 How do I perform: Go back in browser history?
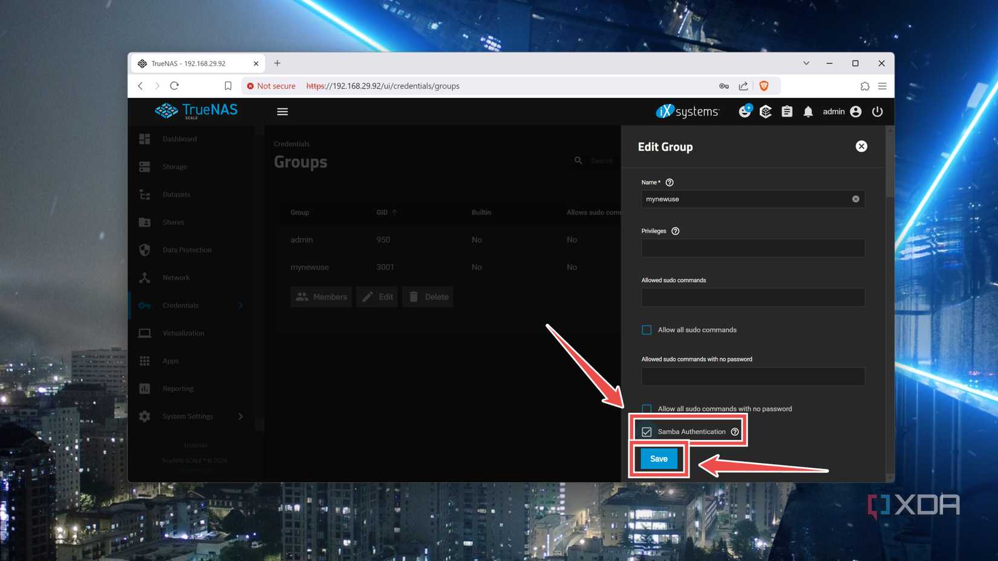[x=140, y=86]
